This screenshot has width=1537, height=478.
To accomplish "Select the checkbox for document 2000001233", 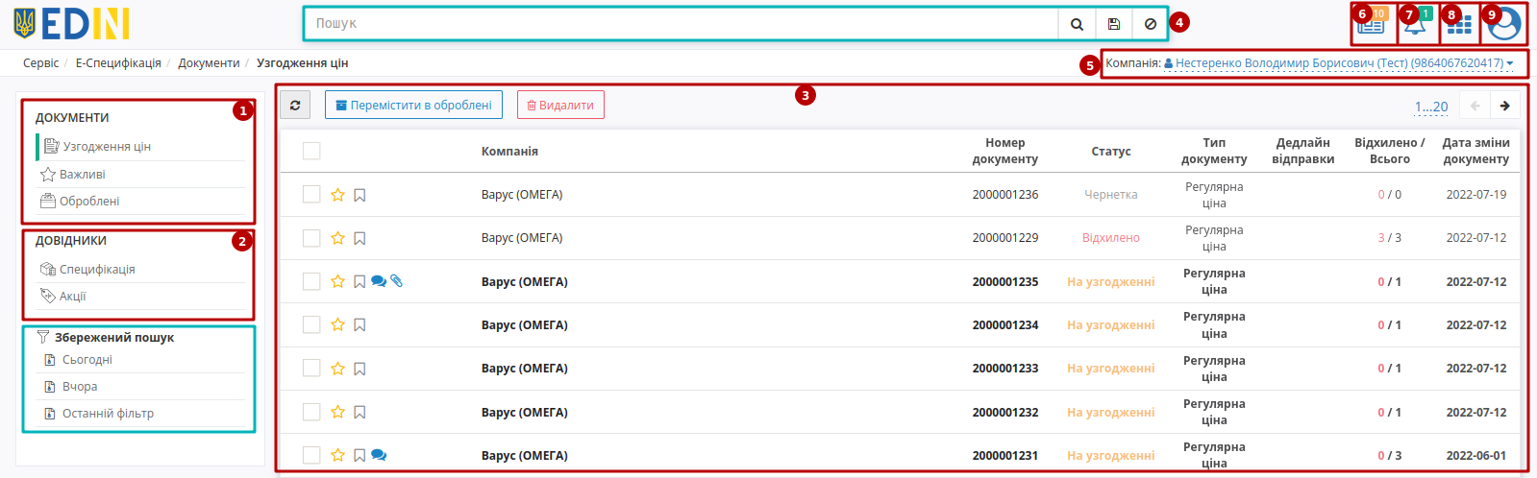I will (x=311, y=368).
